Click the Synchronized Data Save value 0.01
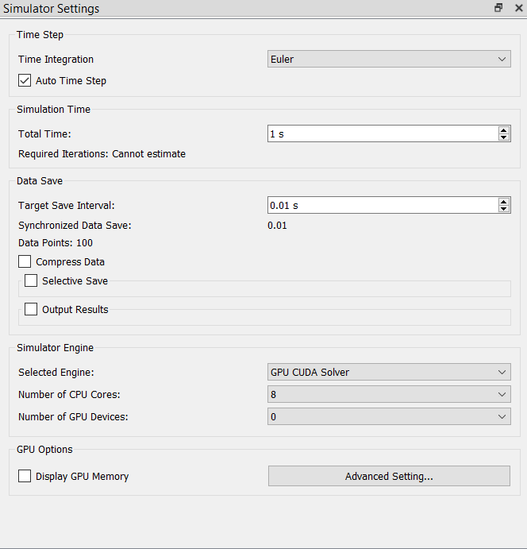The width and height of the screenshot is (527, 549). pos(278,226)
